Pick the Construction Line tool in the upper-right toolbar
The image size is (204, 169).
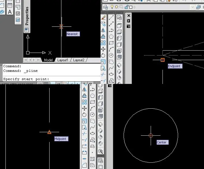click(111, 24)
